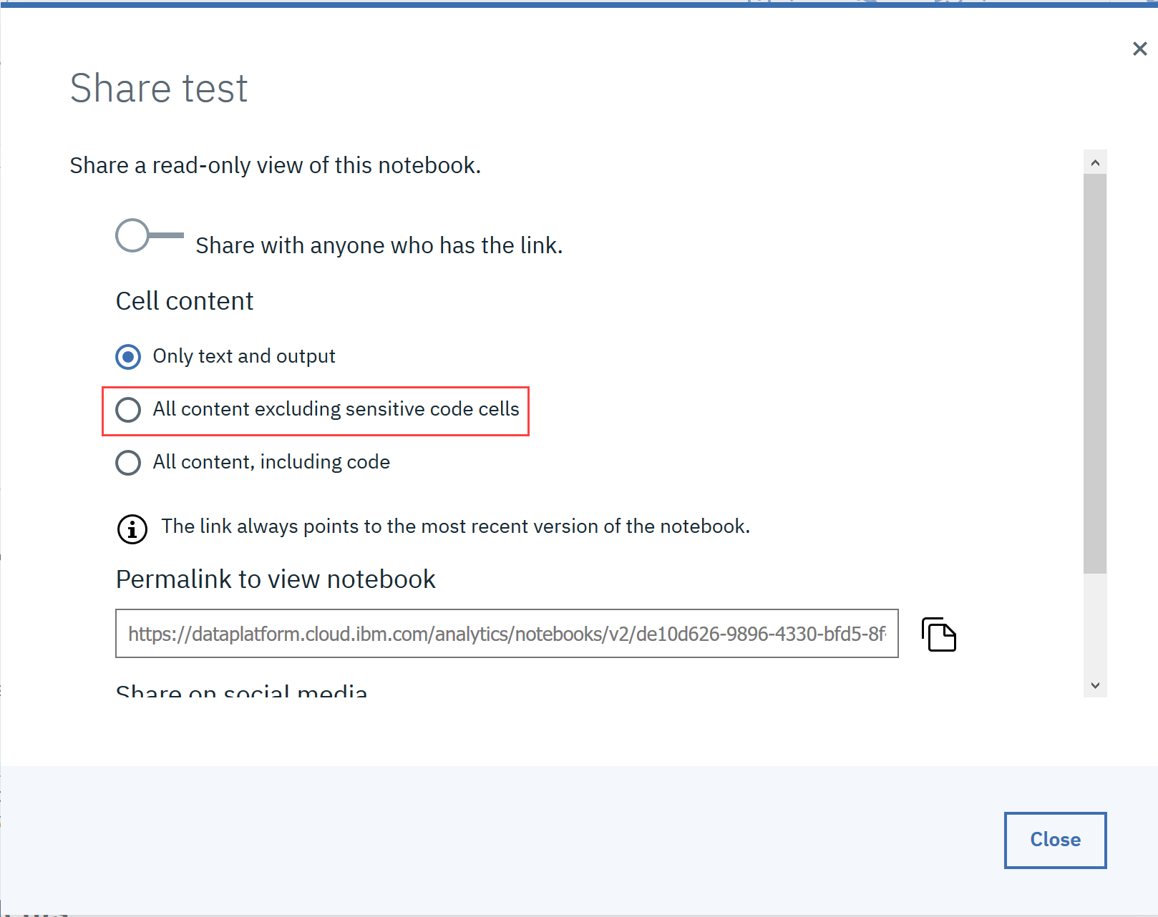
Task: Pick the All content, including code option
Action: 128,463
